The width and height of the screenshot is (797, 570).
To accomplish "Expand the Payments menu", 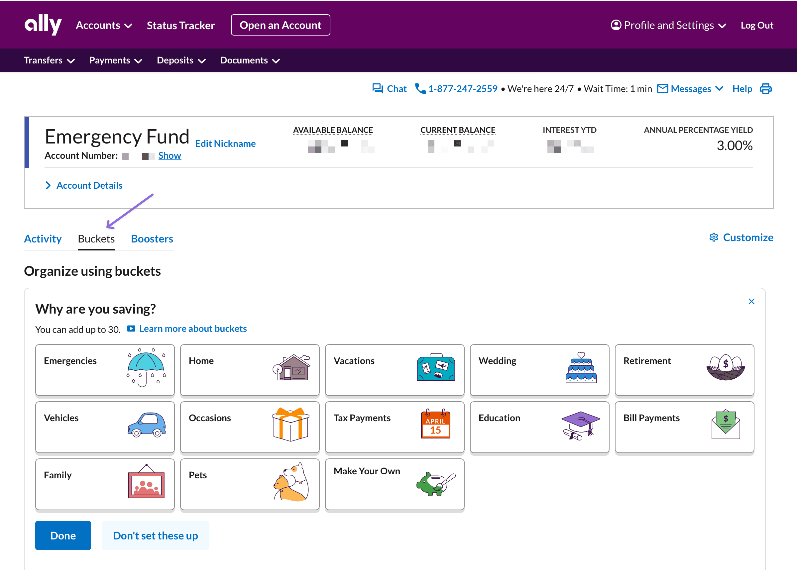I will (x=116, y=60).
